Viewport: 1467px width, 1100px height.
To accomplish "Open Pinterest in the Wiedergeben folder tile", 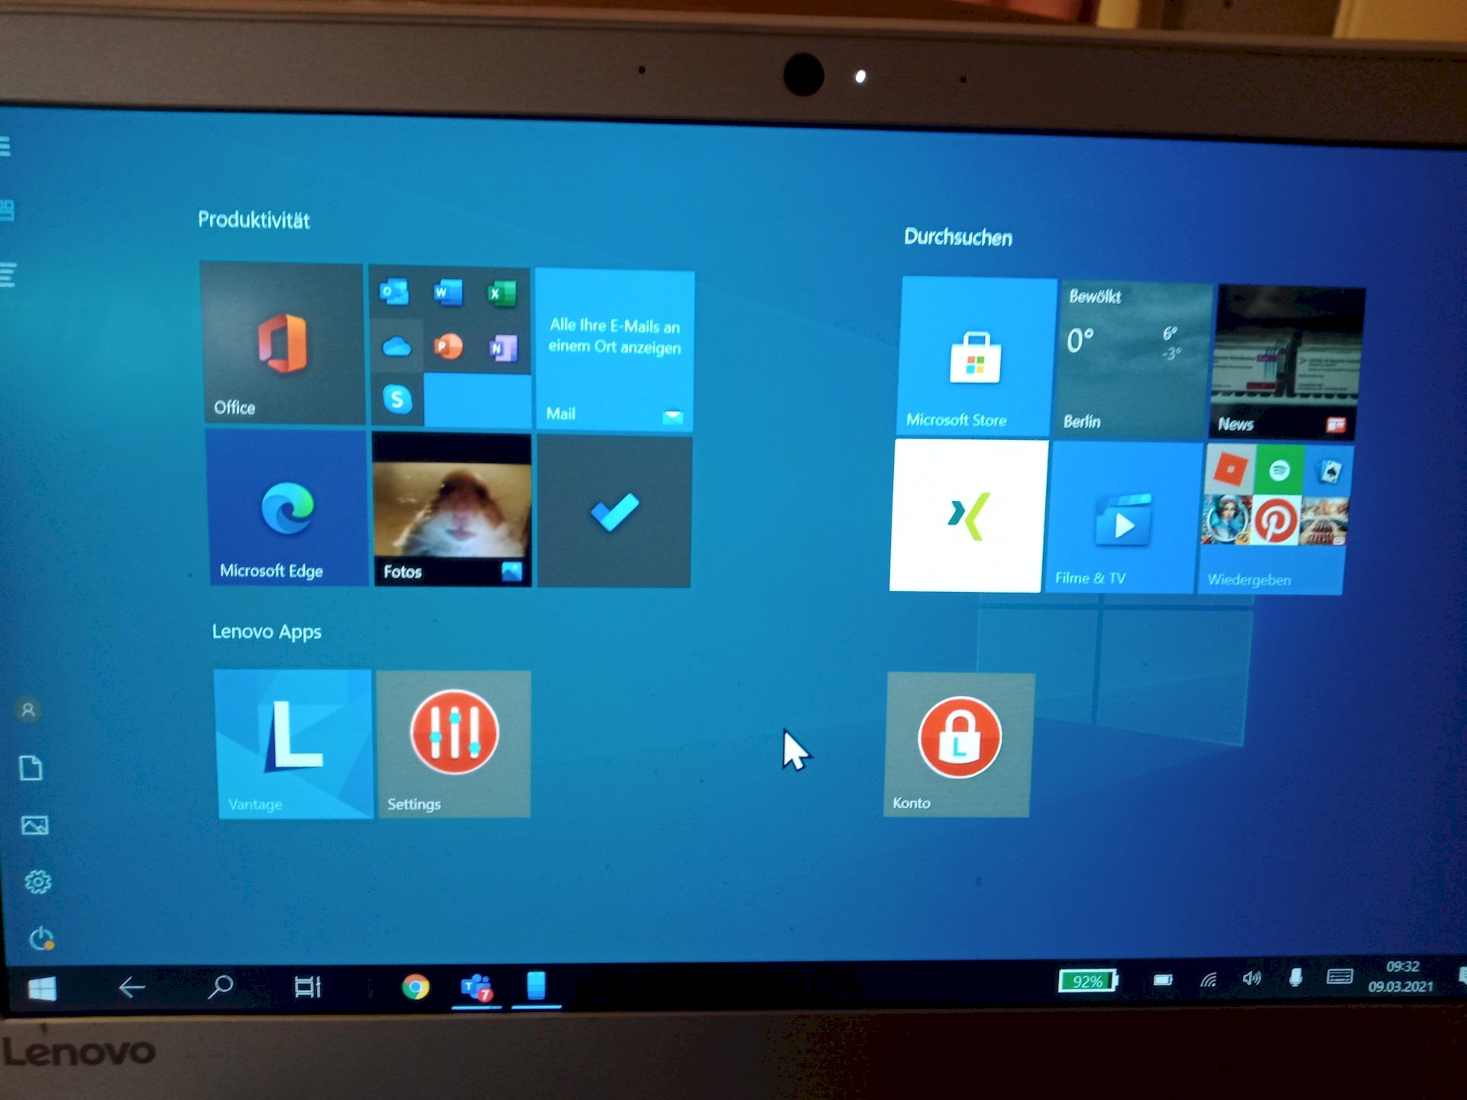I will click(x=1274, y=520).
